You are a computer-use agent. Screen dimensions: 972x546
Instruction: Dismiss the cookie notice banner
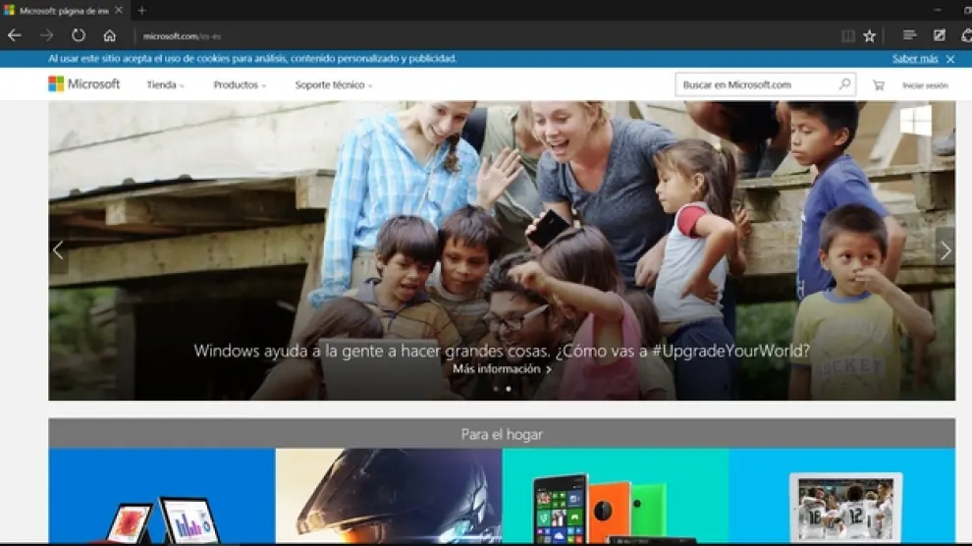[950, 59]
